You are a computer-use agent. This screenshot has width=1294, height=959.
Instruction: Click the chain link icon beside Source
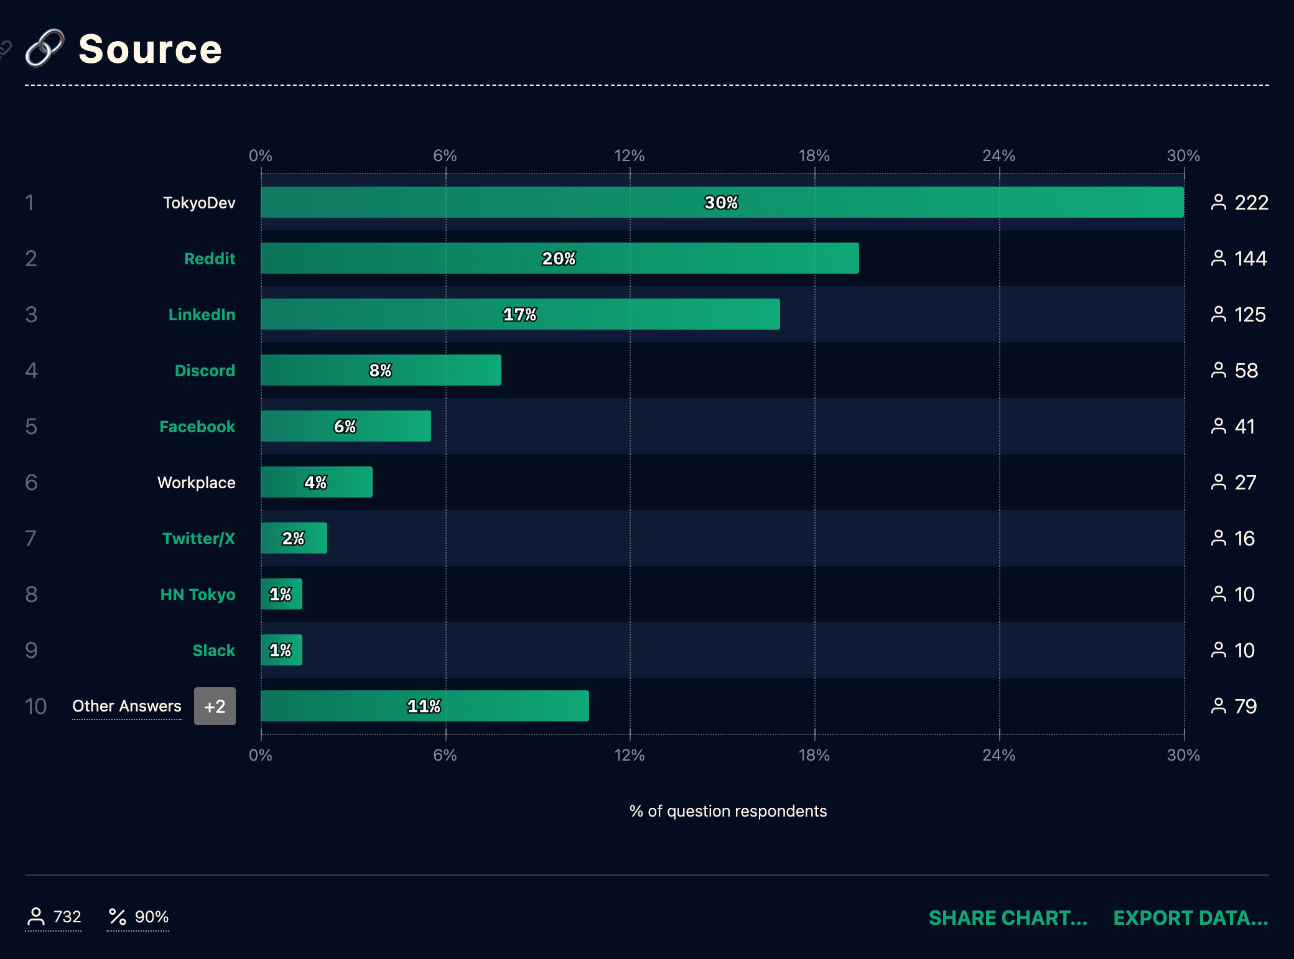coord(44,48)
